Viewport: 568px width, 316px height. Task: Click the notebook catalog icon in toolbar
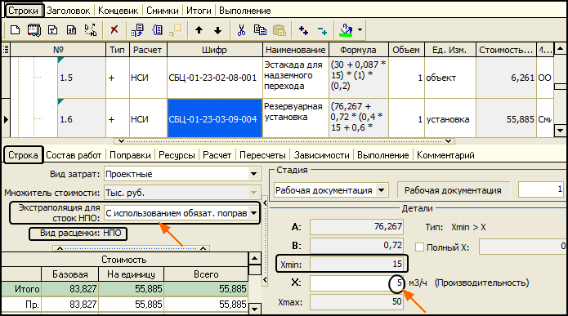(x=34, y=30)
